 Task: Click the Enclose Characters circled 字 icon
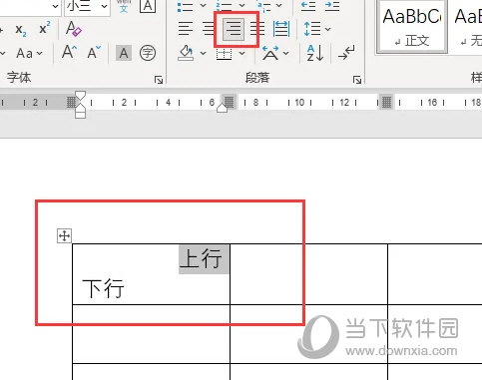tap(148, 53)
